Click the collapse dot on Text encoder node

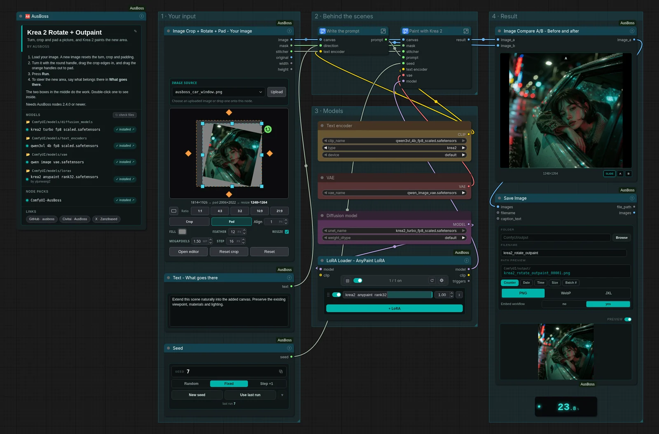pyautogui.click(x=322, y=126)
